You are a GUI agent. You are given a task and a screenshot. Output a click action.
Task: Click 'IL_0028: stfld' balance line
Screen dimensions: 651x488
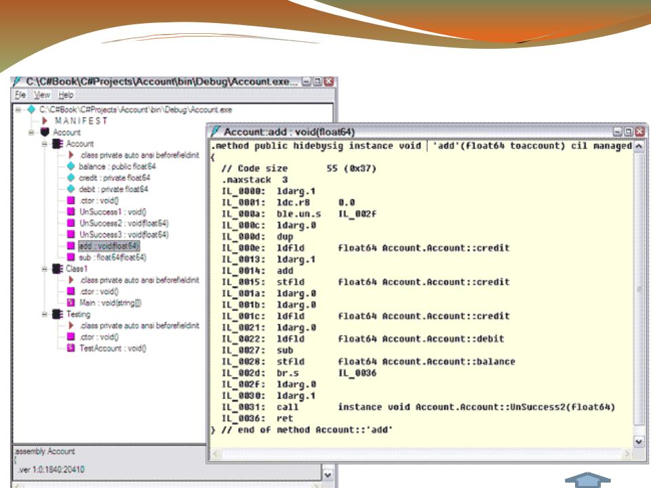368,361
